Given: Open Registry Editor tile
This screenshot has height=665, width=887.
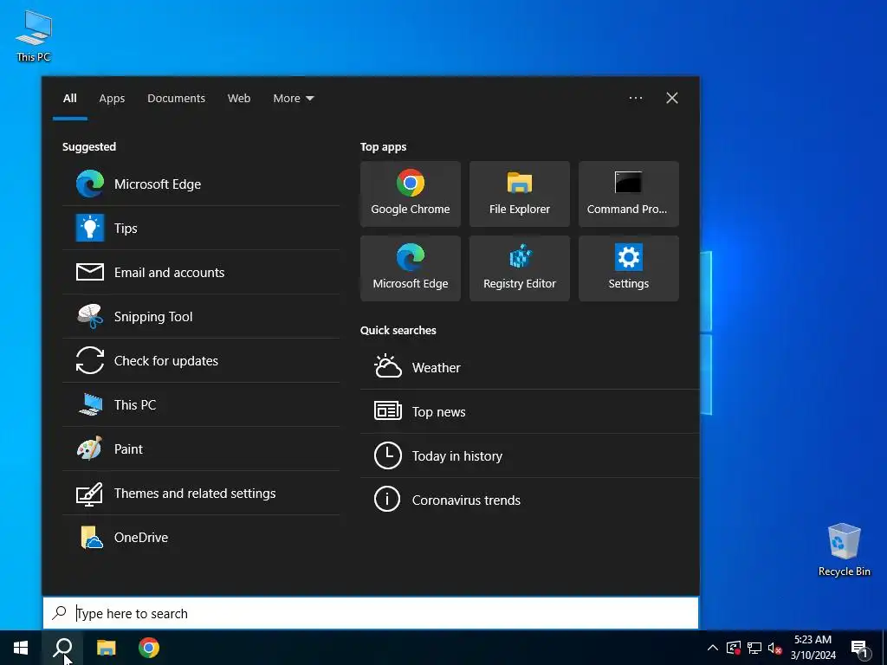Looking at the screenshot, I should pyautogui.click(x=520, y=268).
